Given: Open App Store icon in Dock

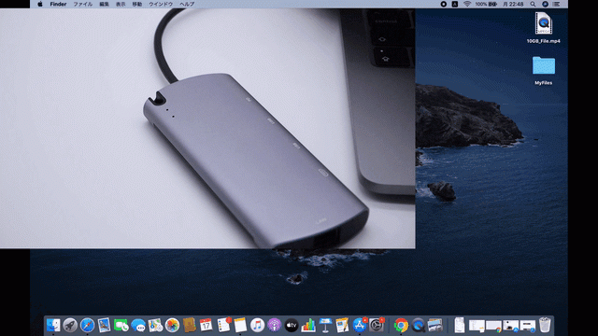Looking at the screenshot, I should pos(359,326).
